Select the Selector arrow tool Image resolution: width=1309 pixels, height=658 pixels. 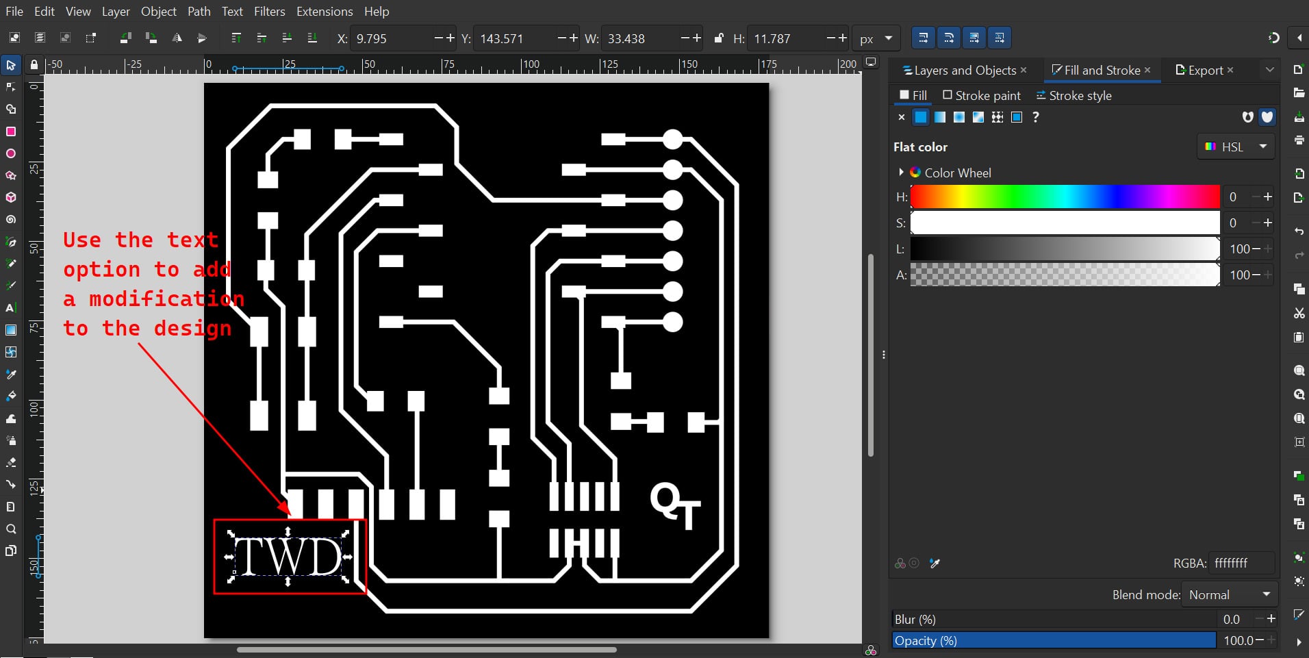coord(11,66)
